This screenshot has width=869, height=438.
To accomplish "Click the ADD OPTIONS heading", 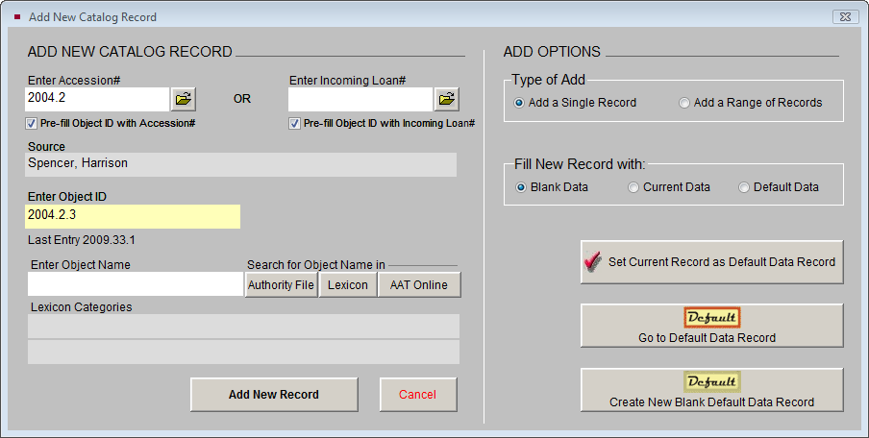I will pyautogui.click(x=552, y=52).
